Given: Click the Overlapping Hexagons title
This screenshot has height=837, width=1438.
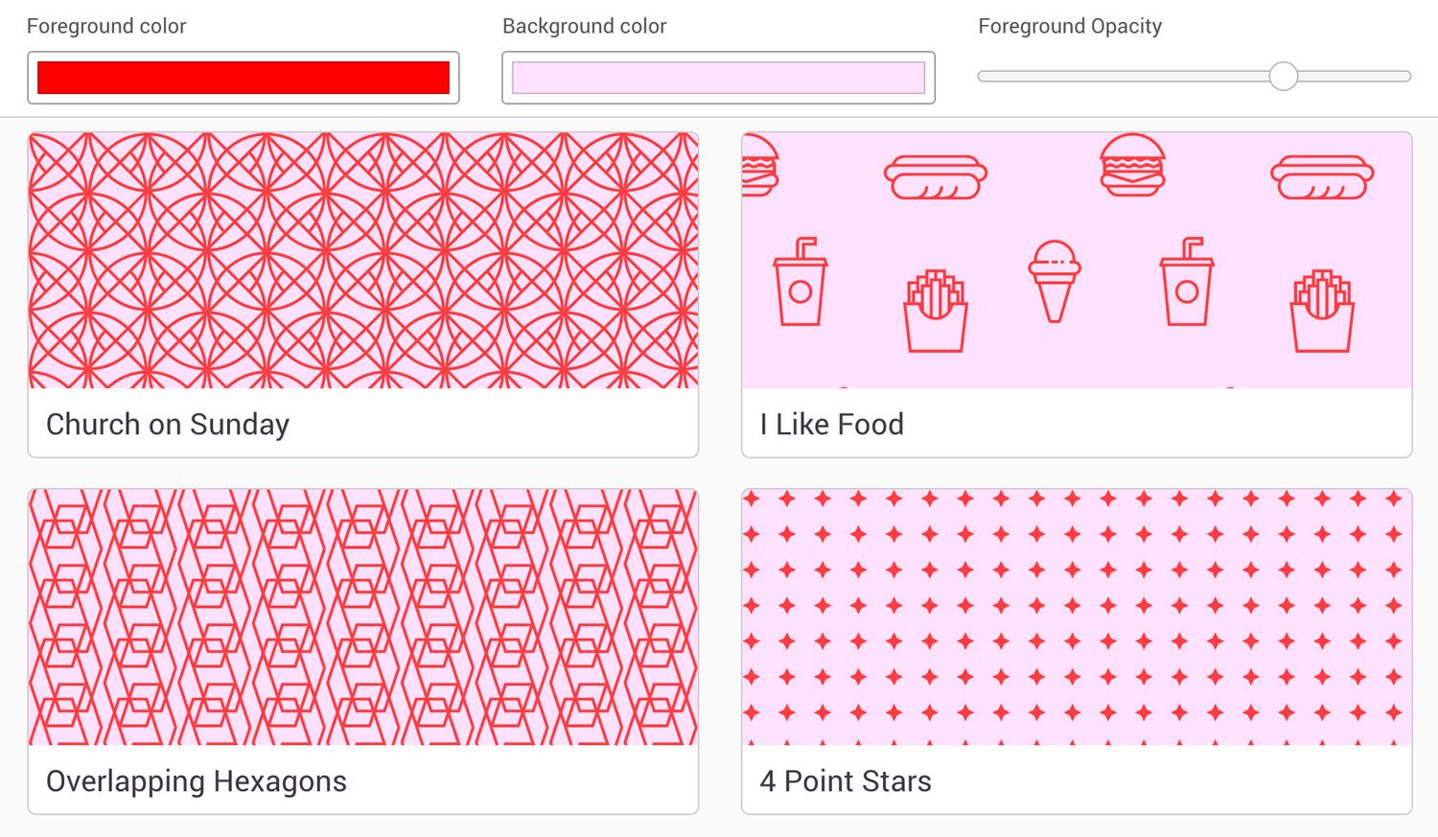Looking at the screenshot, I should coord(197,781).
